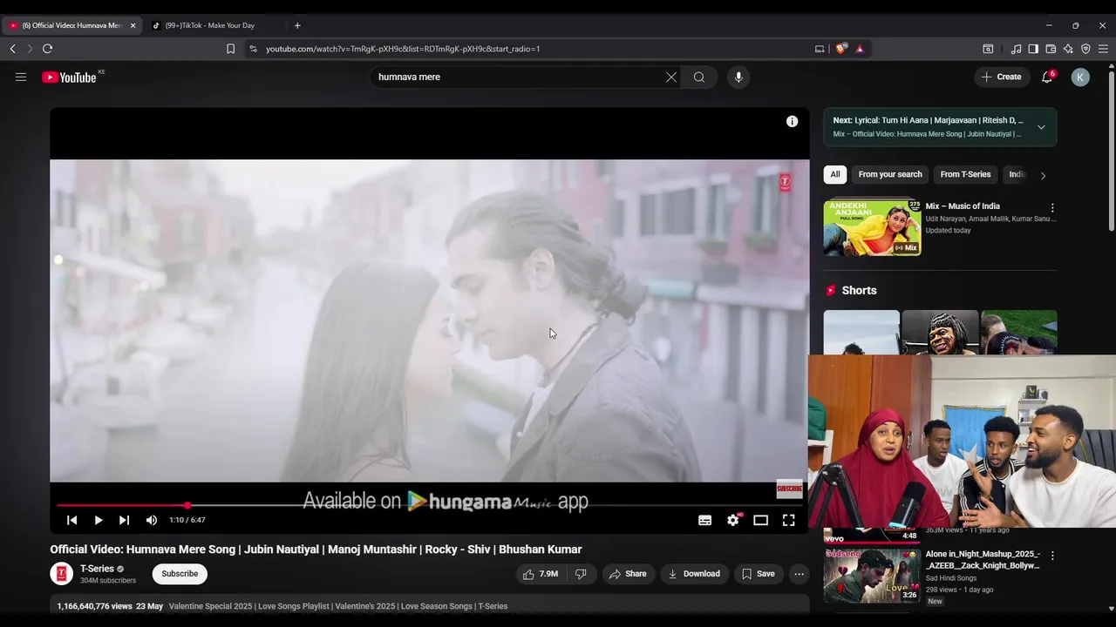Open a new browser tab
The width and height of the screenshot is (1116, 627).
[x=297, y=25]
